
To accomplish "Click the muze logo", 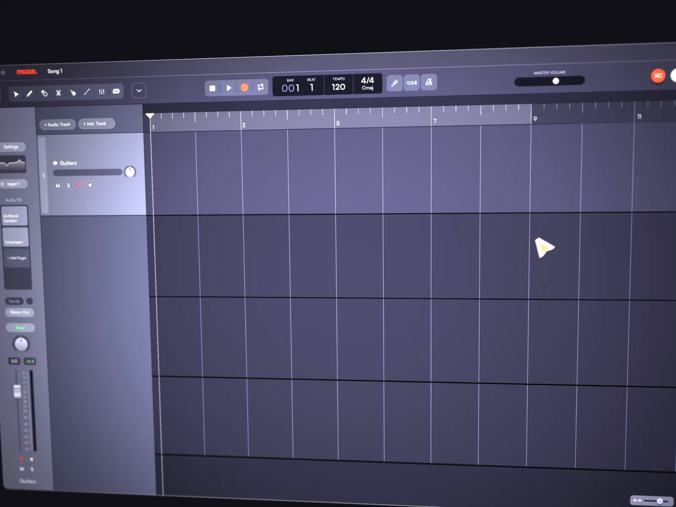I will pos(27,72).
